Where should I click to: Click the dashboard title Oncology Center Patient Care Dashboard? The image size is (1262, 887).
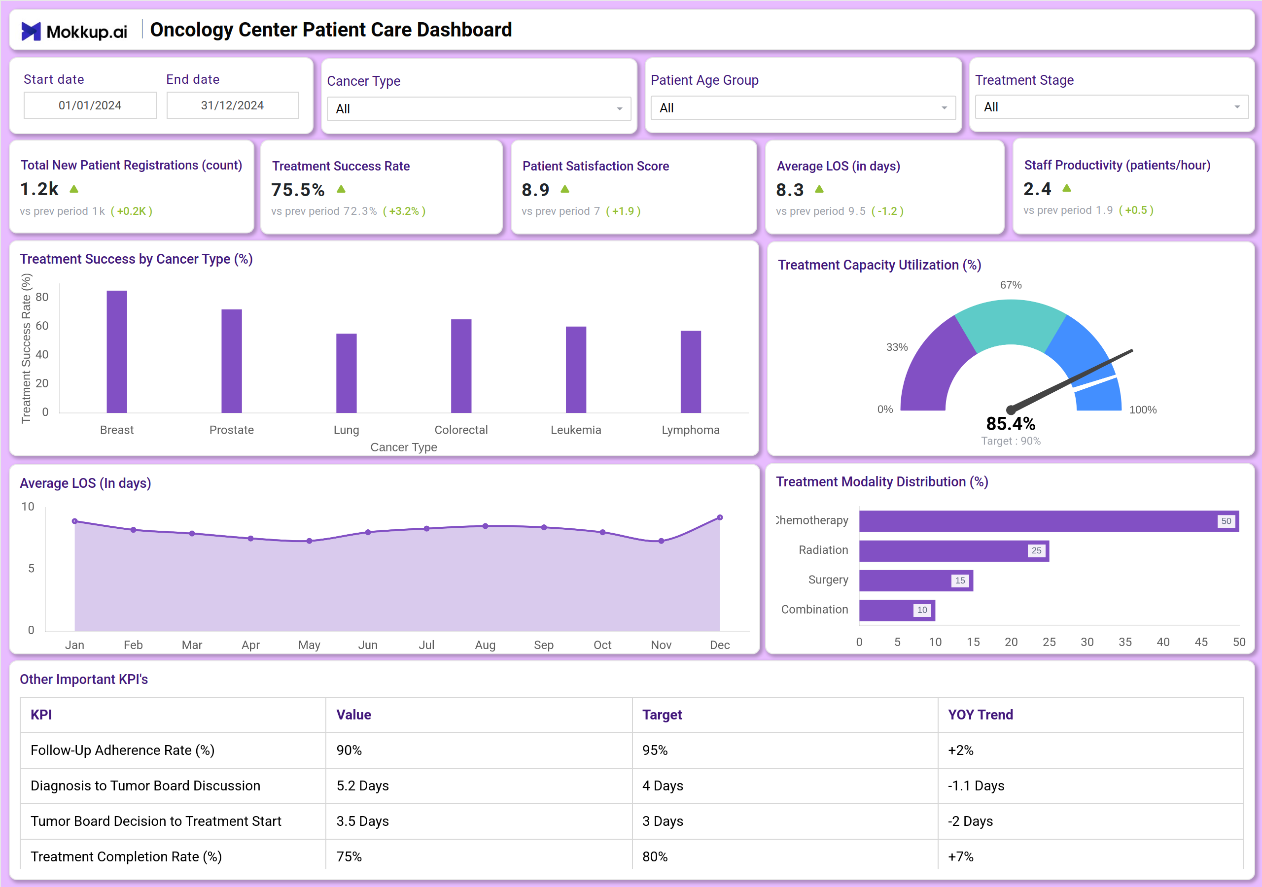(331, 30)
